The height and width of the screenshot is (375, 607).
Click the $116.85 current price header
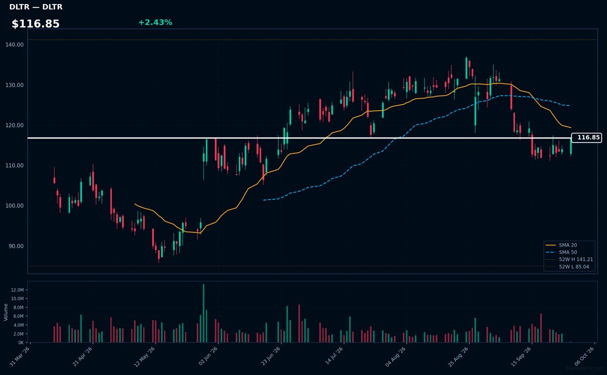click(35, 24)
